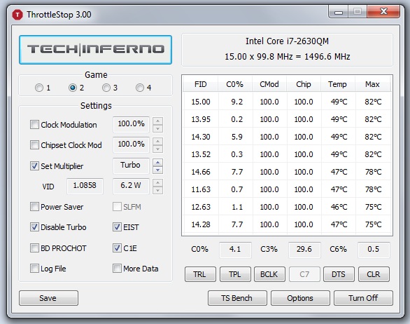Click the C0% cell showing 9.2
This screenshot has width=410, height=324.
tap(237, 102)
